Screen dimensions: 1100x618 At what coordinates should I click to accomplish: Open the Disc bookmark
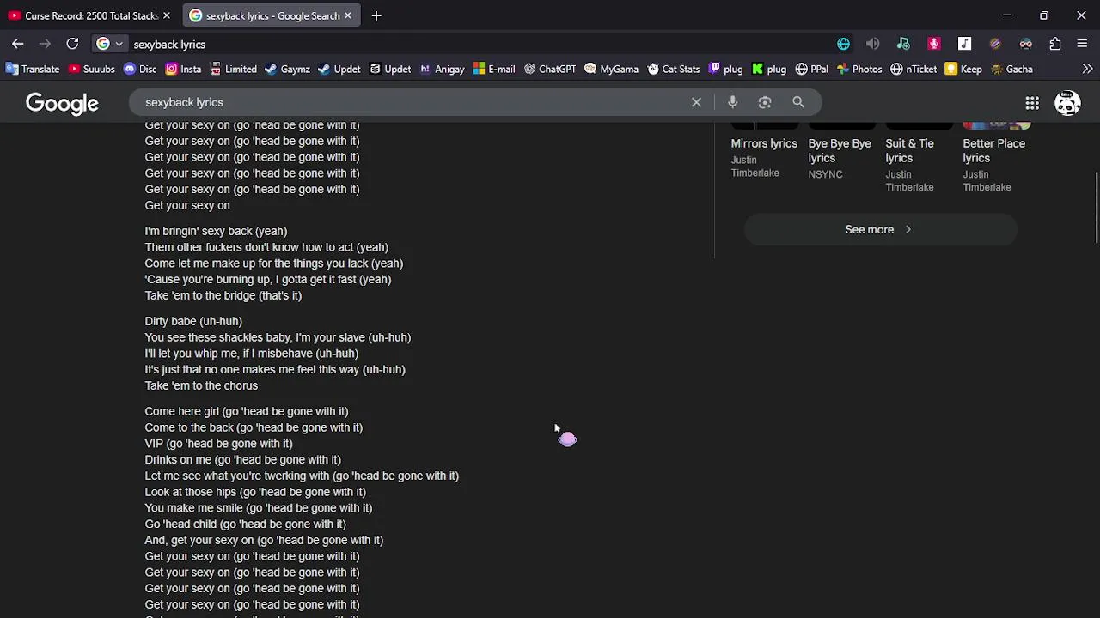(140, 69)
